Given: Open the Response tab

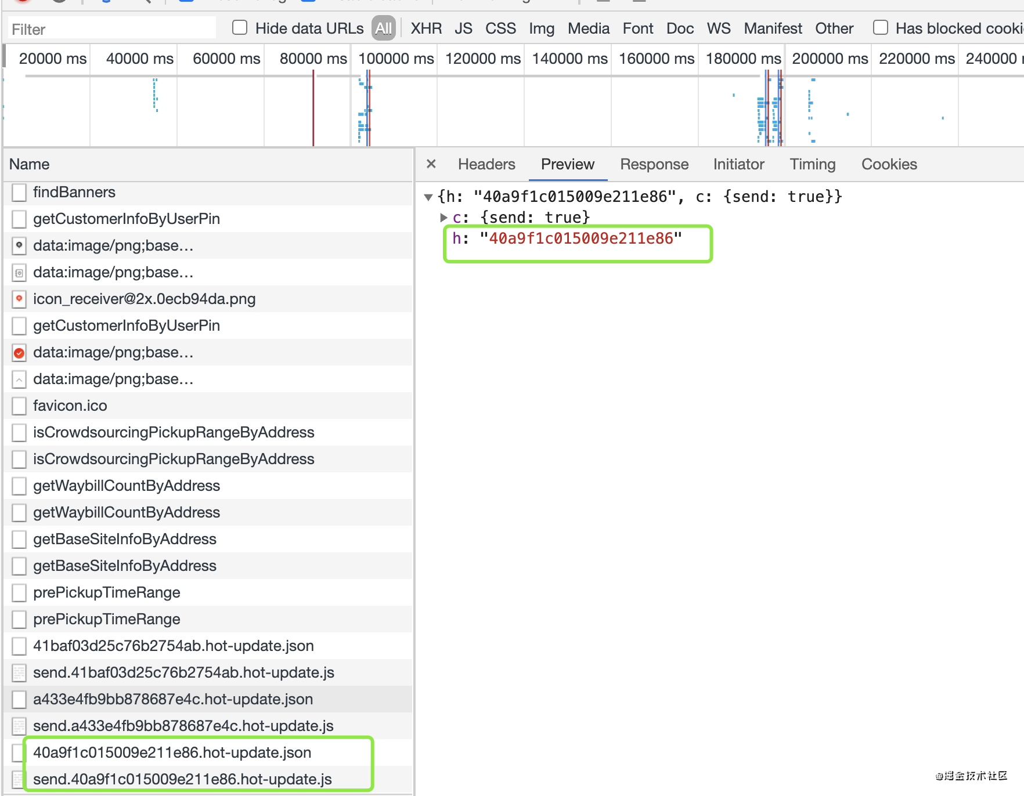Looking at the screenshot, I should pos(654,164).
